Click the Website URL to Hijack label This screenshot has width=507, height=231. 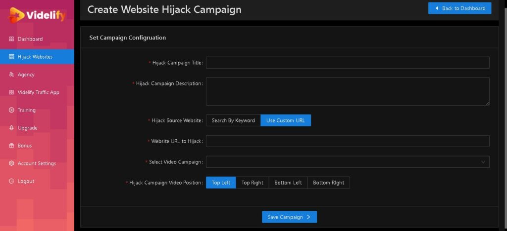click(x=177, y=141)
